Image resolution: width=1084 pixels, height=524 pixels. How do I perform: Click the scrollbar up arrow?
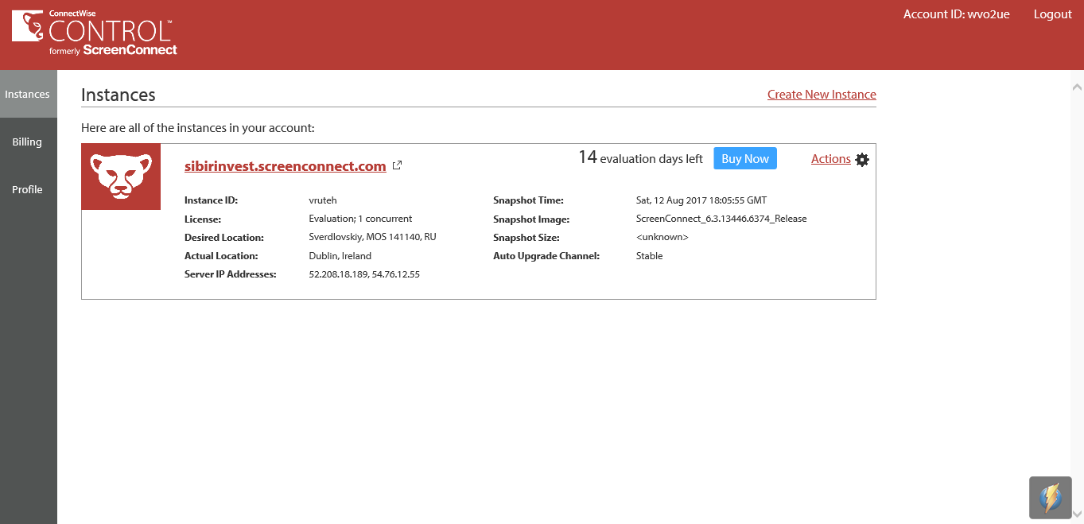(1077, 87)
